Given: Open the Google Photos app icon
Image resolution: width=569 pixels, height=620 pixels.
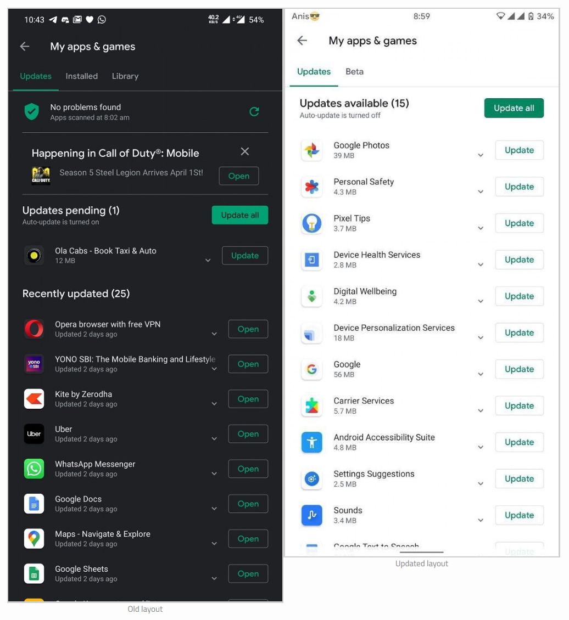Looking at the screenshot, I should pyautogui.click(x=312, y=150).
